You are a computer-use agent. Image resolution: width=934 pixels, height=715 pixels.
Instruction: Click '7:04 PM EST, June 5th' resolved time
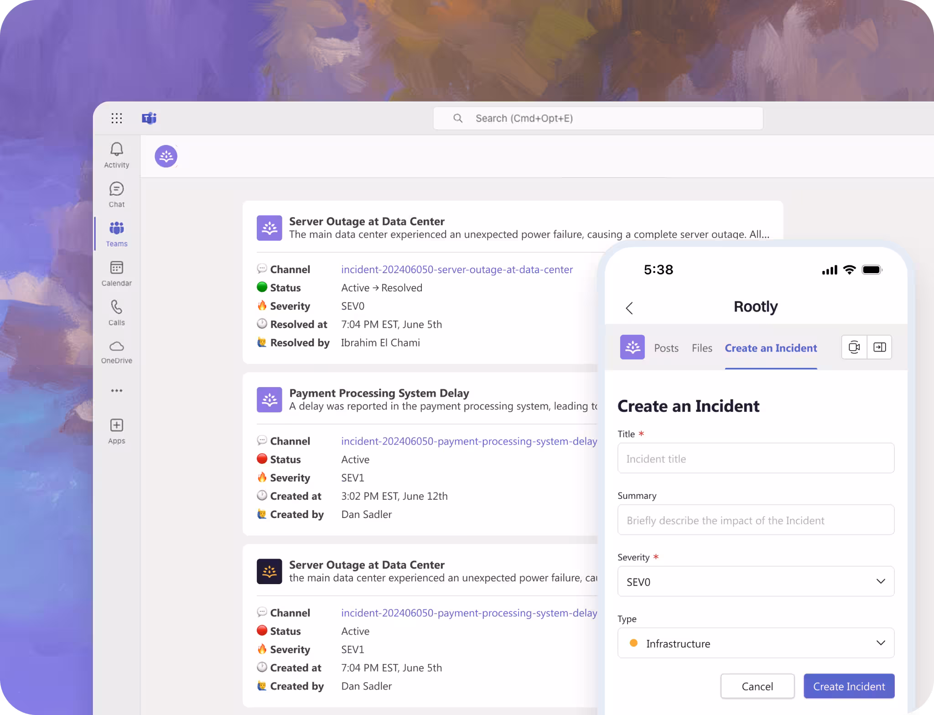click(391, 324)
